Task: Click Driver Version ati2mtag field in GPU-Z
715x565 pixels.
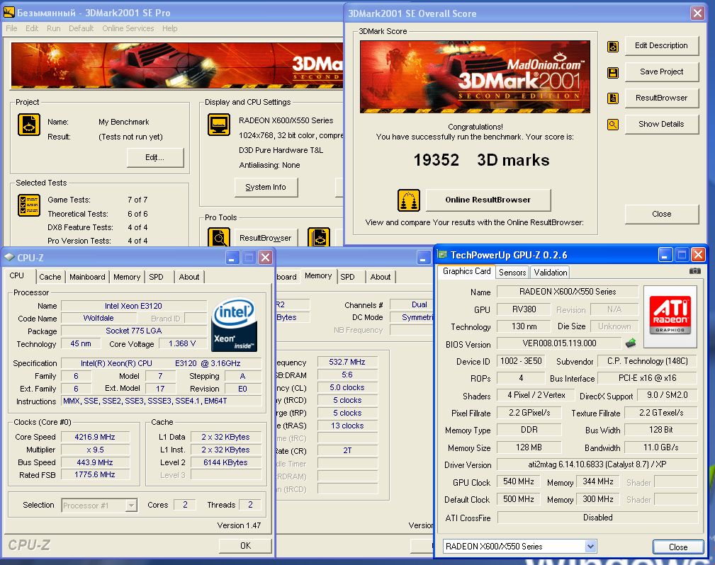Action: (597, 464)
